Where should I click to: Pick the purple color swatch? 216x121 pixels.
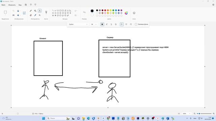[x=122, y=10]
